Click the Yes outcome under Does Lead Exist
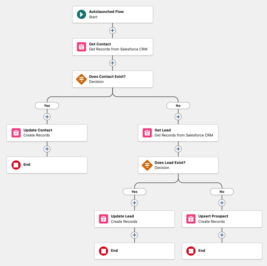267x266 pixels. (x=134, y=192)
